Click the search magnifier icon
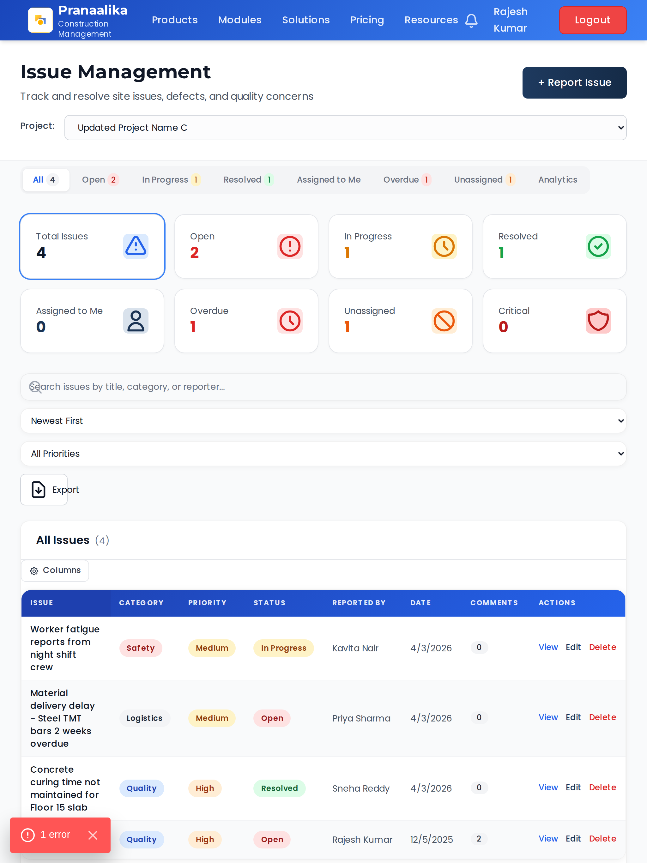This screenshot has height=863, width=647. coord(35,387)
